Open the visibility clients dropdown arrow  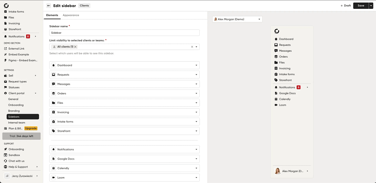pyautogui.click(x=196, y=47)
